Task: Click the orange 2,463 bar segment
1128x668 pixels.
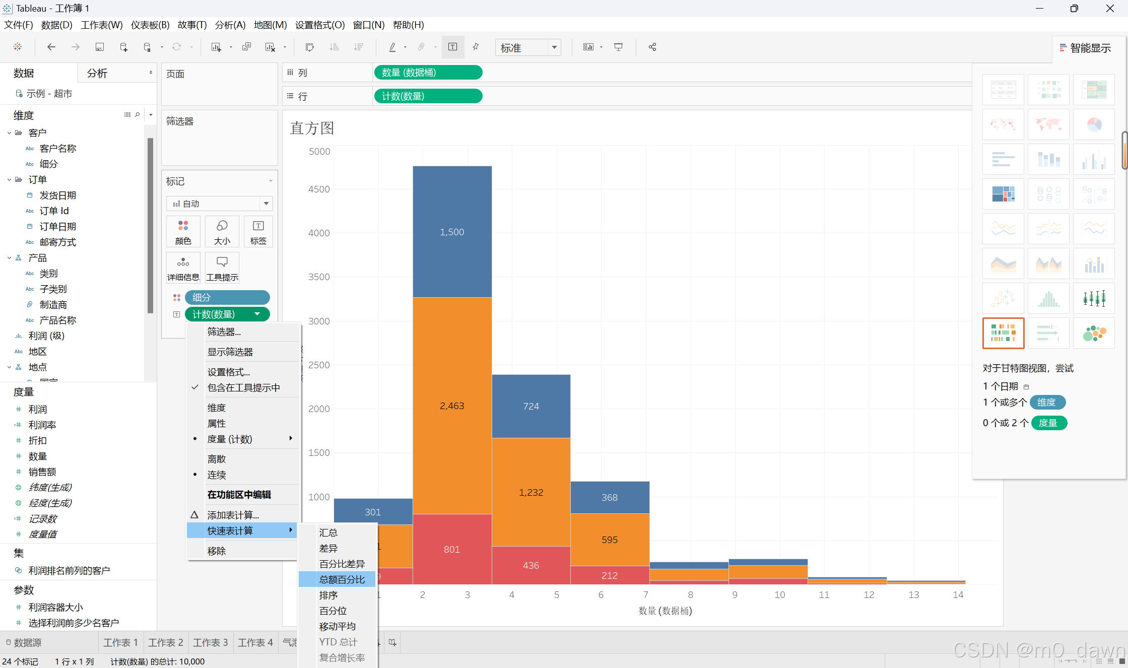Action: coord(452,406)
